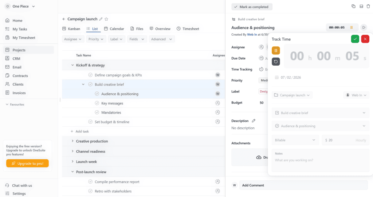373x197 pixels.
Task: Open date picker showing 07/02/2026
Action: tap(288, 78)
